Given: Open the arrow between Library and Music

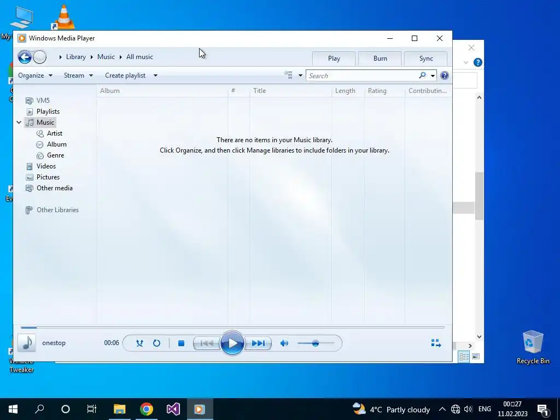Looking at the screenshot, I should pos(91,57).
